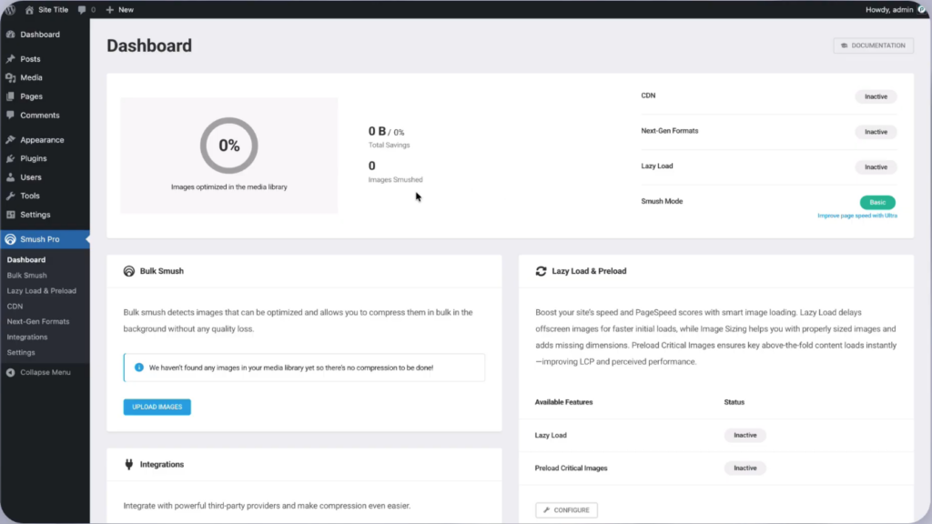Click the Configure button
The height and width of the screenshot is (524, 932).
pos(566,509)
